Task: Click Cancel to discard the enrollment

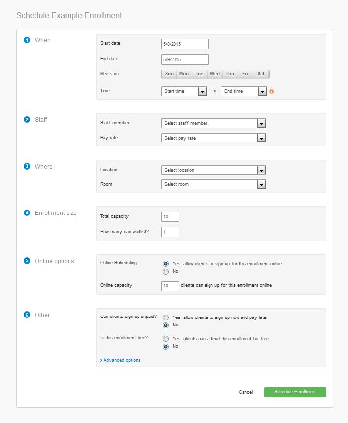Action: point(245,392)
